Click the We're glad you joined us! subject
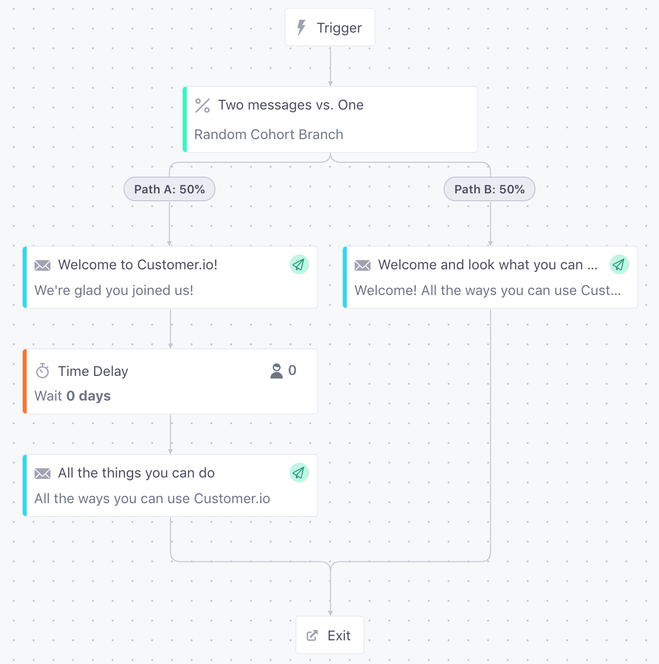 coord(114,291)
